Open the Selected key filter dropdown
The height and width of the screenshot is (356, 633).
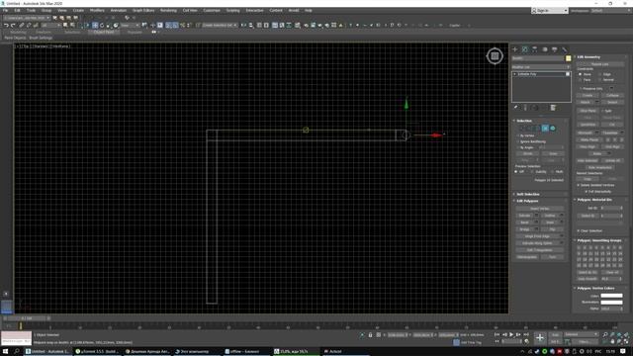(x=582, y=334)
